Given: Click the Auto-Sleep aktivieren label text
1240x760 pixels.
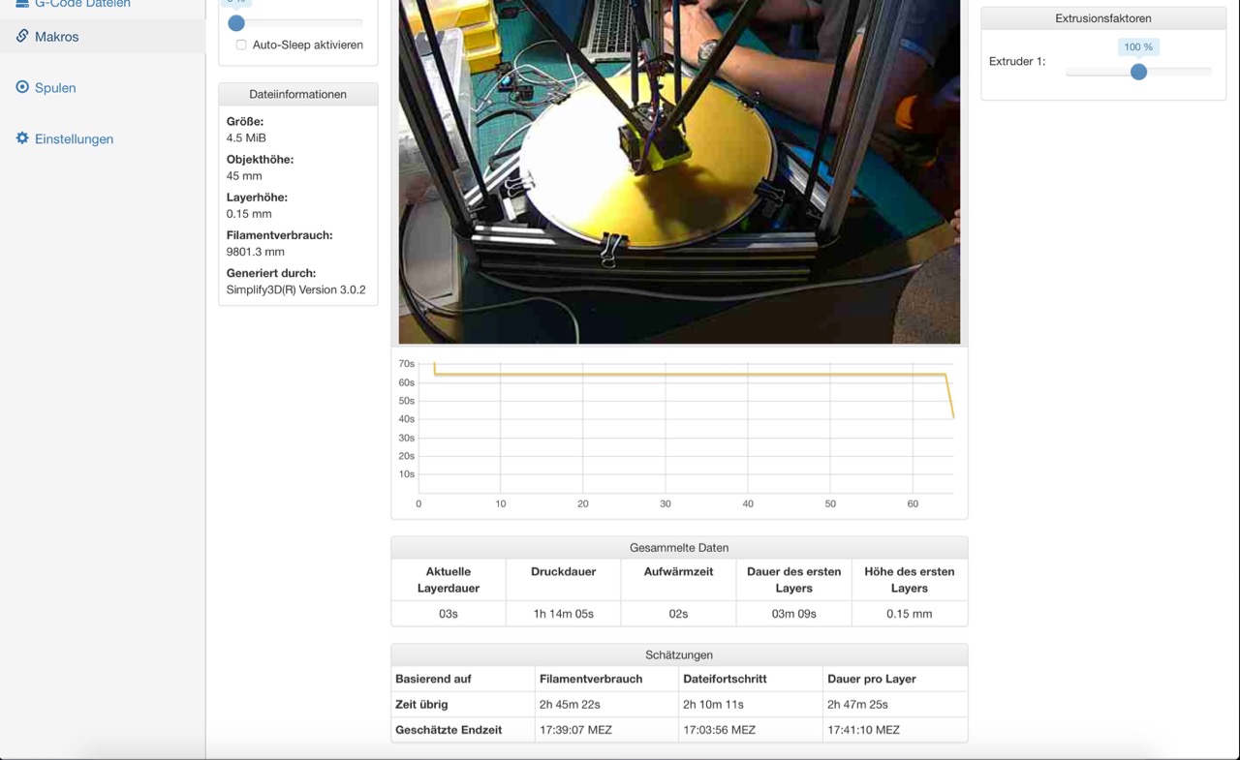Looking at the screenshot, I should [307, 46].
